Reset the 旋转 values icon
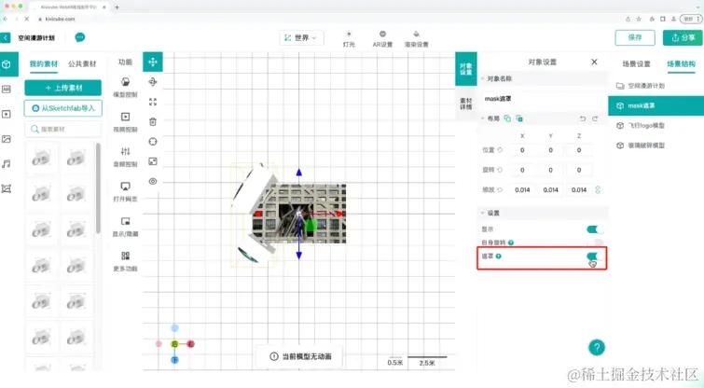Viewport: 704px width, 388px height. pos(500,170)
